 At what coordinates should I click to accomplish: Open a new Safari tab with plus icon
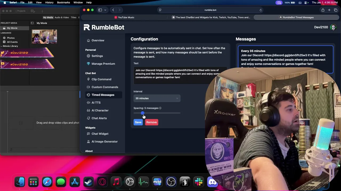329,10
